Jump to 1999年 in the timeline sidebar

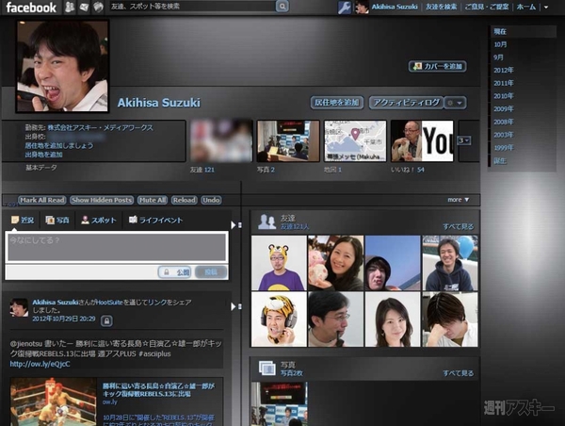[x=504, y=148]
